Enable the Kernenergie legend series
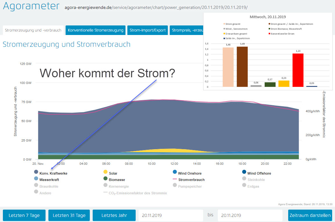The width and height of the screenshot is (335, 222). coord(118,186)
